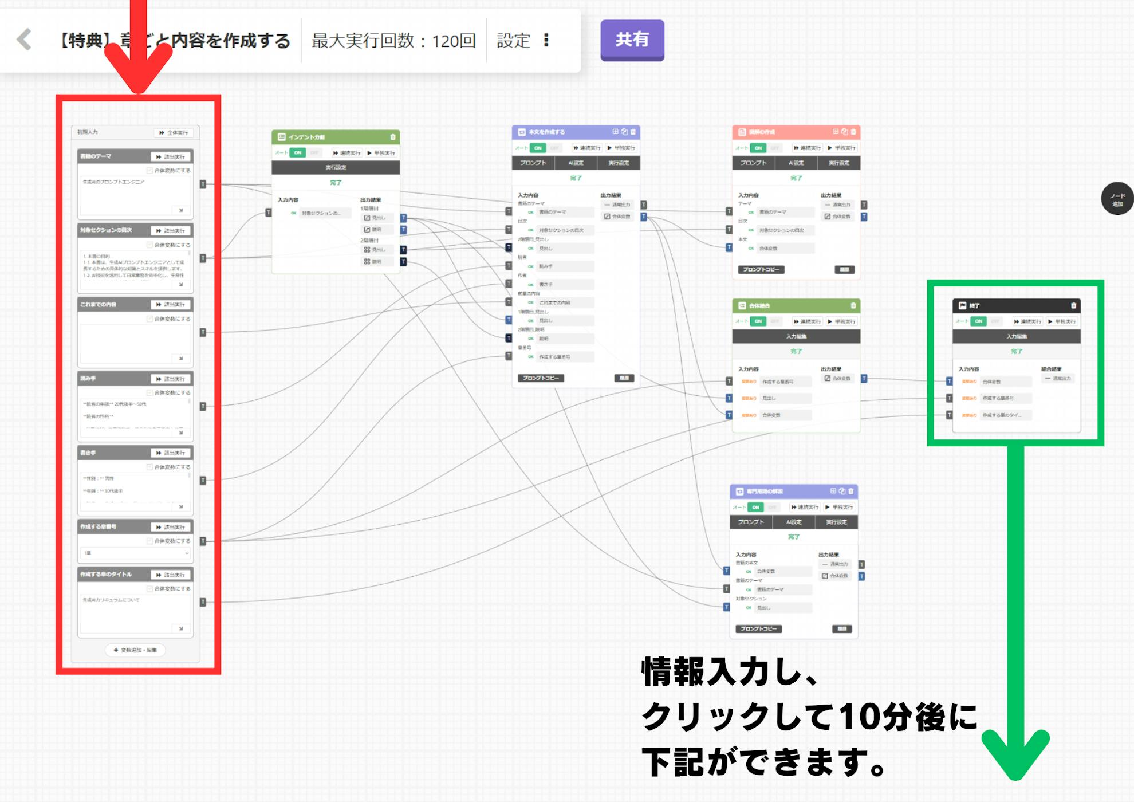Toggle auto OFF on the インデント分割 node
Image resolution: width=1134 pixels, height=802 pixels.
[314, 153]
